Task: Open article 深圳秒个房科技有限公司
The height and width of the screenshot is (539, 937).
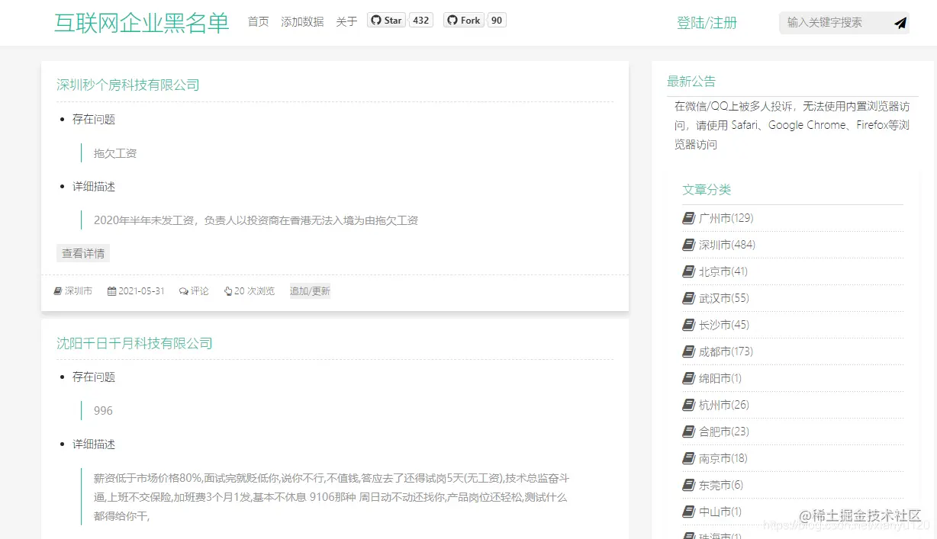Action: tap(127, 85)
